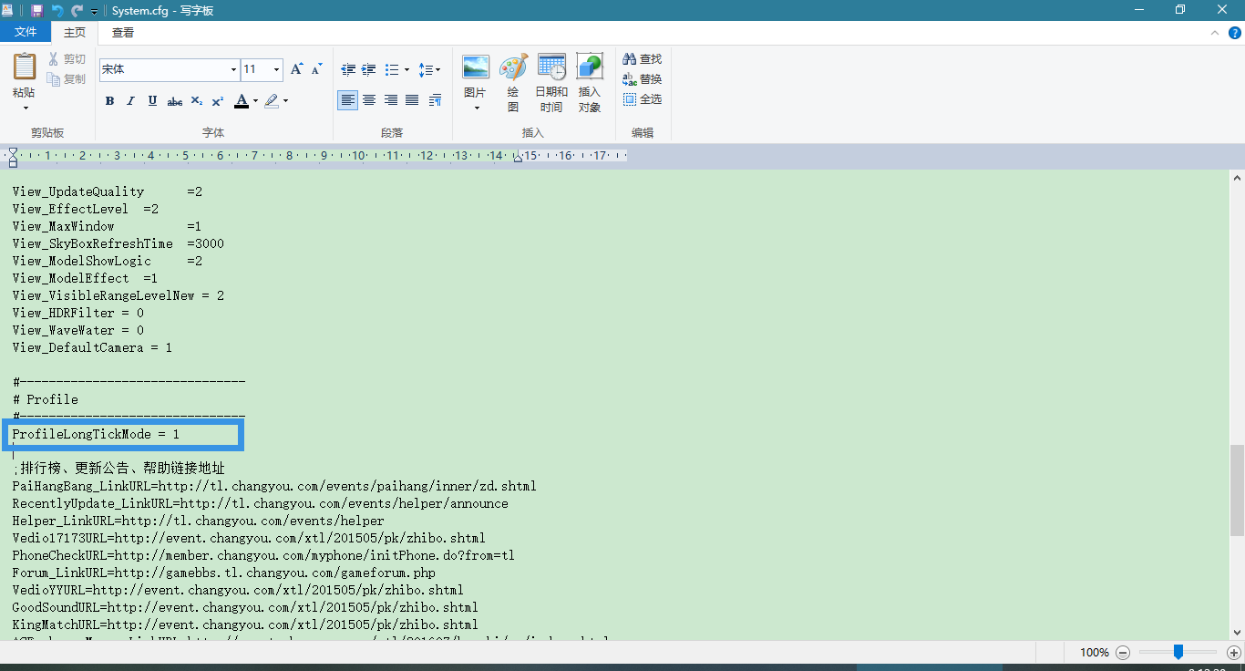This screenshot has width=1245, height=671.
Task: Collapse the ribbon with the chevron
Action: tap(1214, 33)
